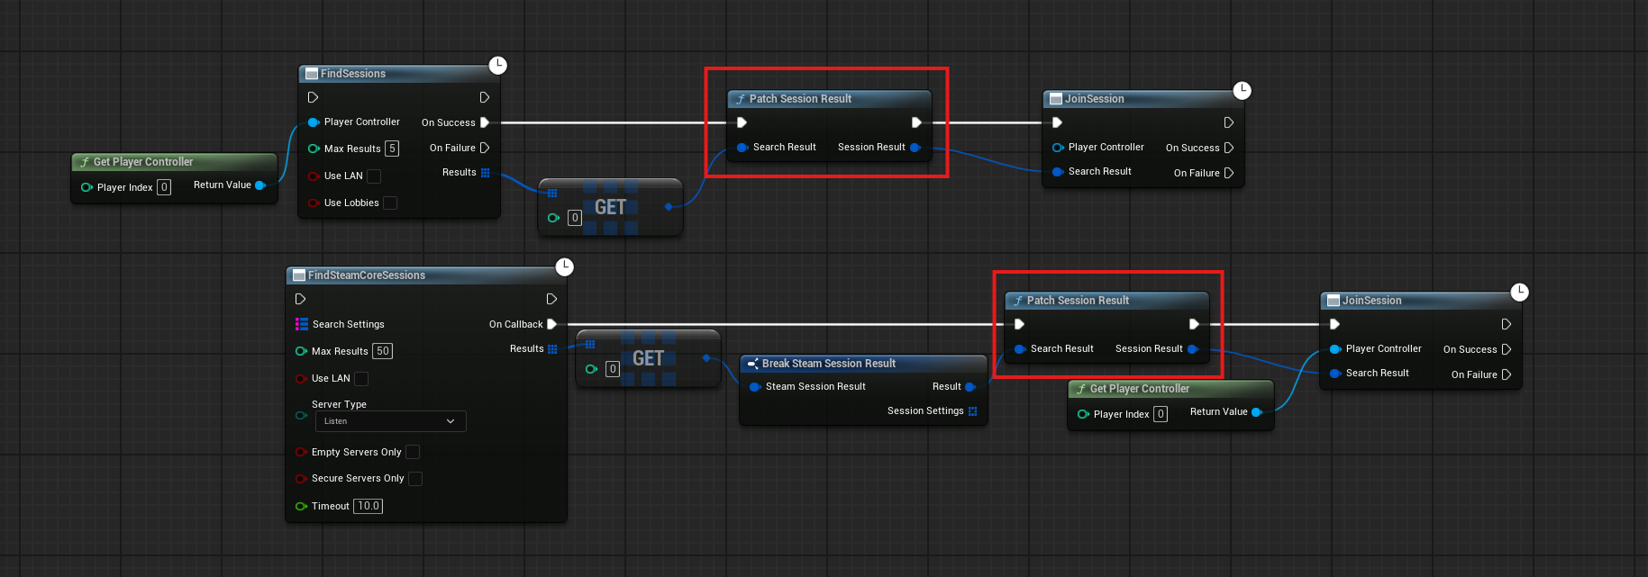The height and width of the screenshot is (577, 1648).
Task: Select the bottom JoinSession node title
Action: click(x=1371, y=301)
